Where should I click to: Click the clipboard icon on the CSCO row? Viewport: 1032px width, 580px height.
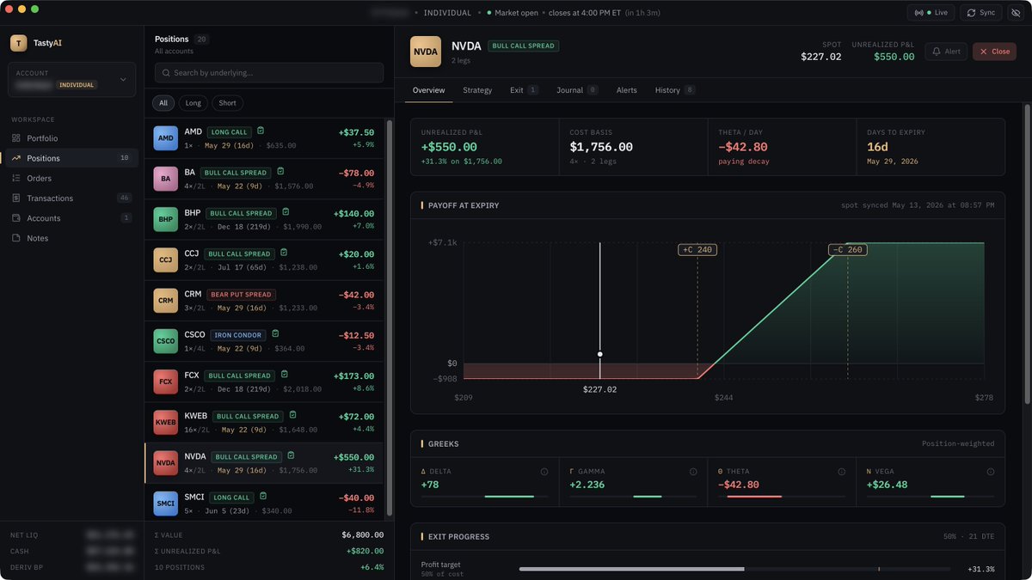pyautogui.click(x=275, y=334)
